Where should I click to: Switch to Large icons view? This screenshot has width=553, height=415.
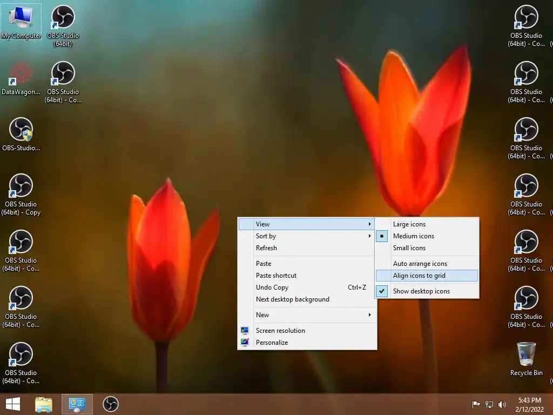pos(427,224)
